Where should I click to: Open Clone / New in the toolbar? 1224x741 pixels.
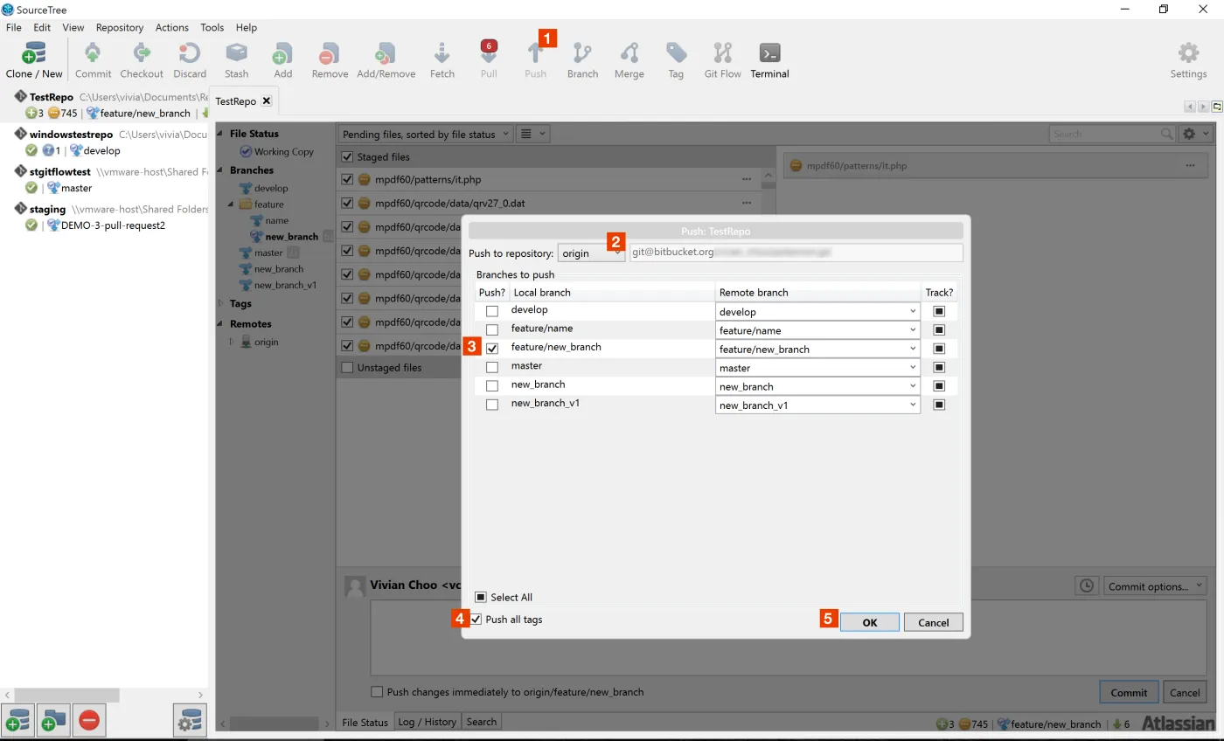tap(34, 59)
